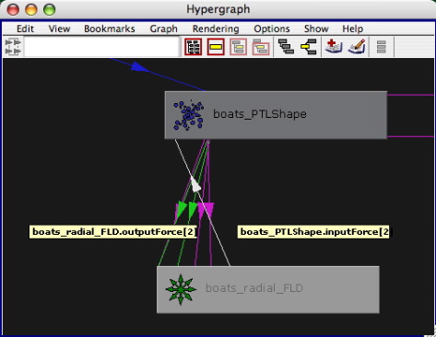Image resolution: width=436 pixels, height=337 pixels.
Task: Click the Frame Hierarchy toolbar icon
Action: click(238, 47)
